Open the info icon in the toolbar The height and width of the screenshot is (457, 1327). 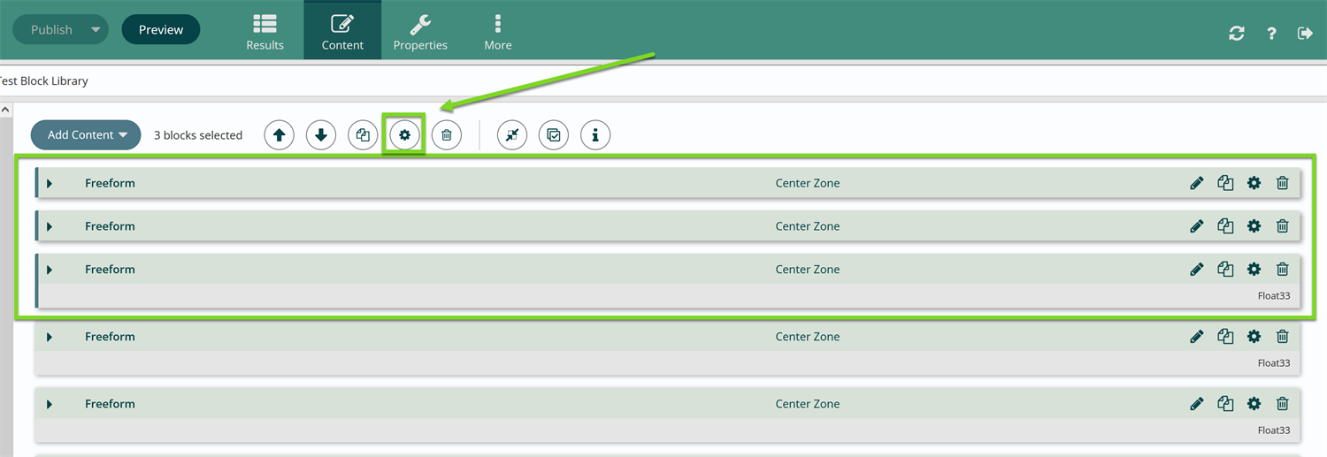point(595,135)
